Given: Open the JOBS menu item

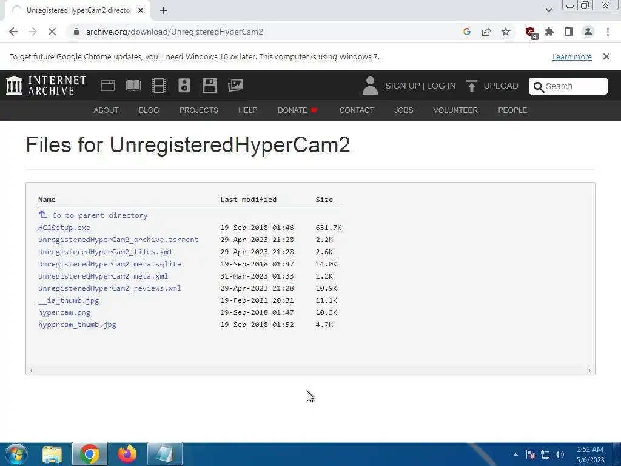Looking at the screenshot, I should coord(403,110).
